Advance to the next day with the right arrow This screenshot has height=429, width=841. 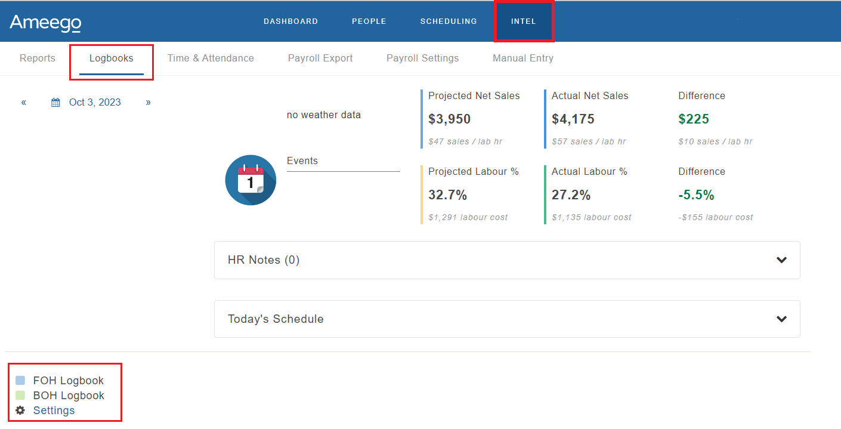point(148,102)
